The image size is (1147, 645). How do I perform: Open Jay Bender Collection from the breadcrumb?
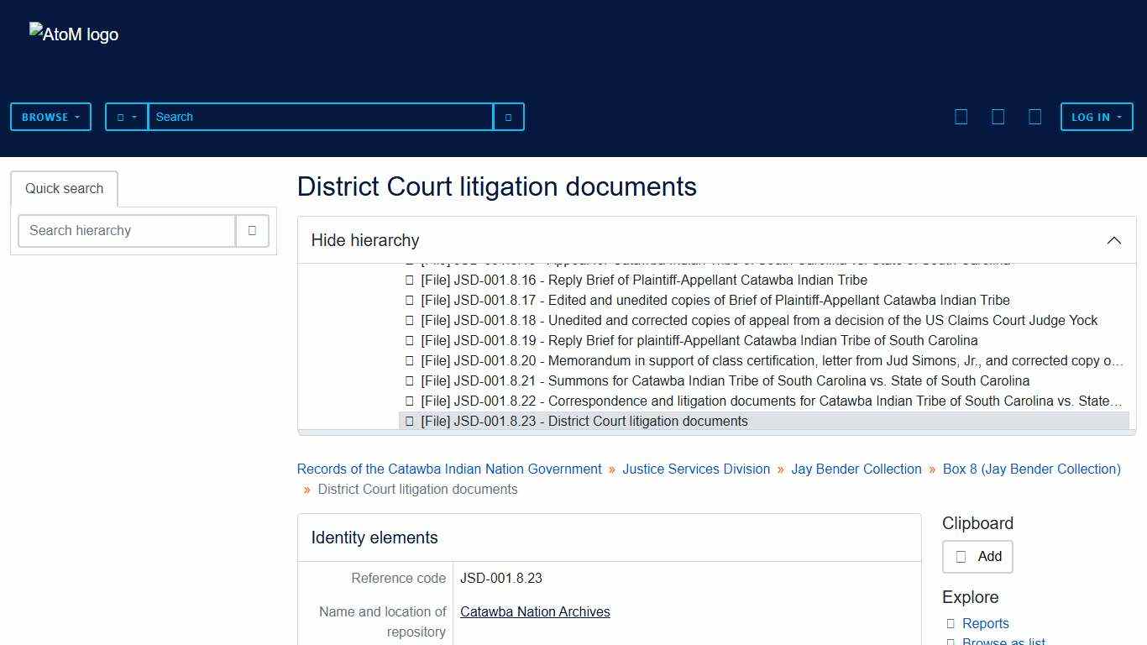(856, 469)
